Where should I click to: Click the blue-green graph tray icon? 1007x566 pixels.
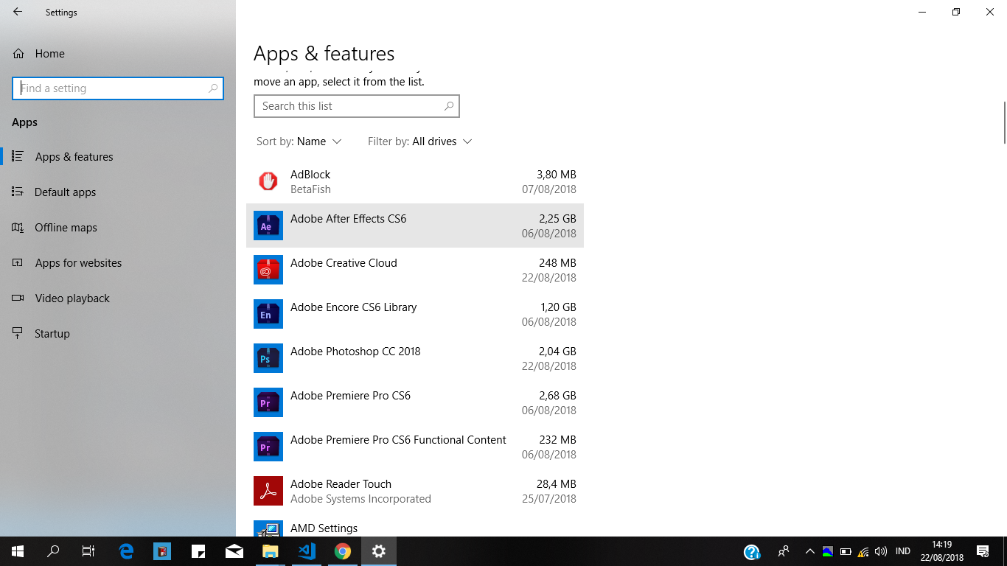(x=828, y=551)
